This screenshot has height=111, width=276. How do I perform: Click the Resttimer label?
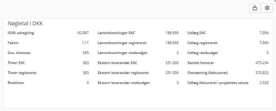[x=16, y=83]
